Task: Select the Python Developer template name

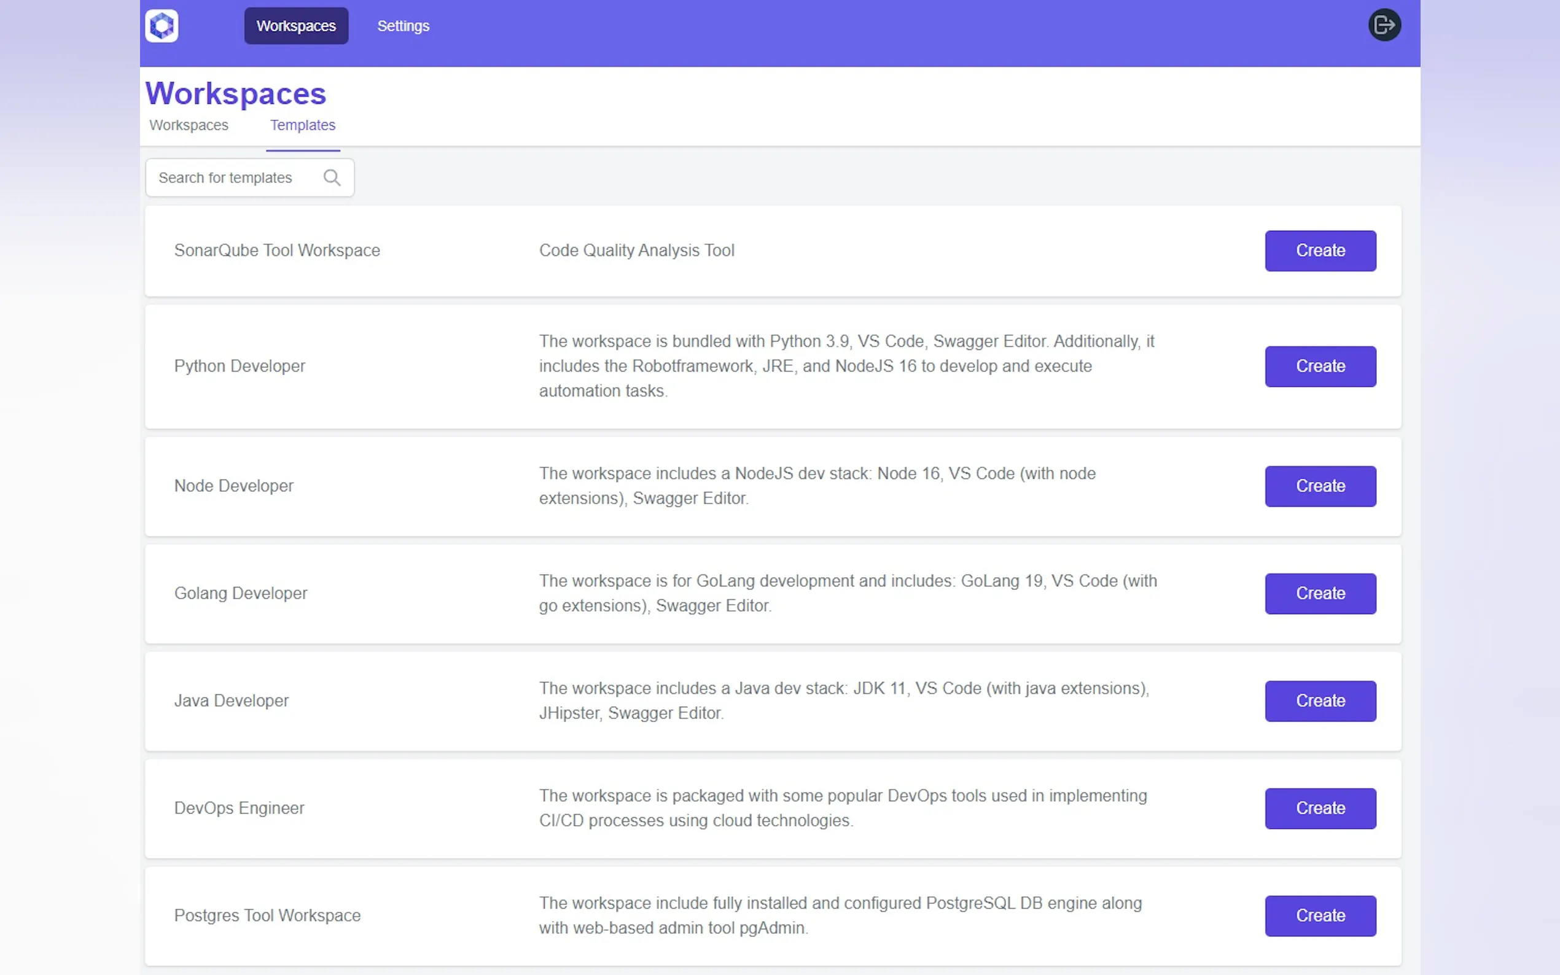Action: point(240,367)
